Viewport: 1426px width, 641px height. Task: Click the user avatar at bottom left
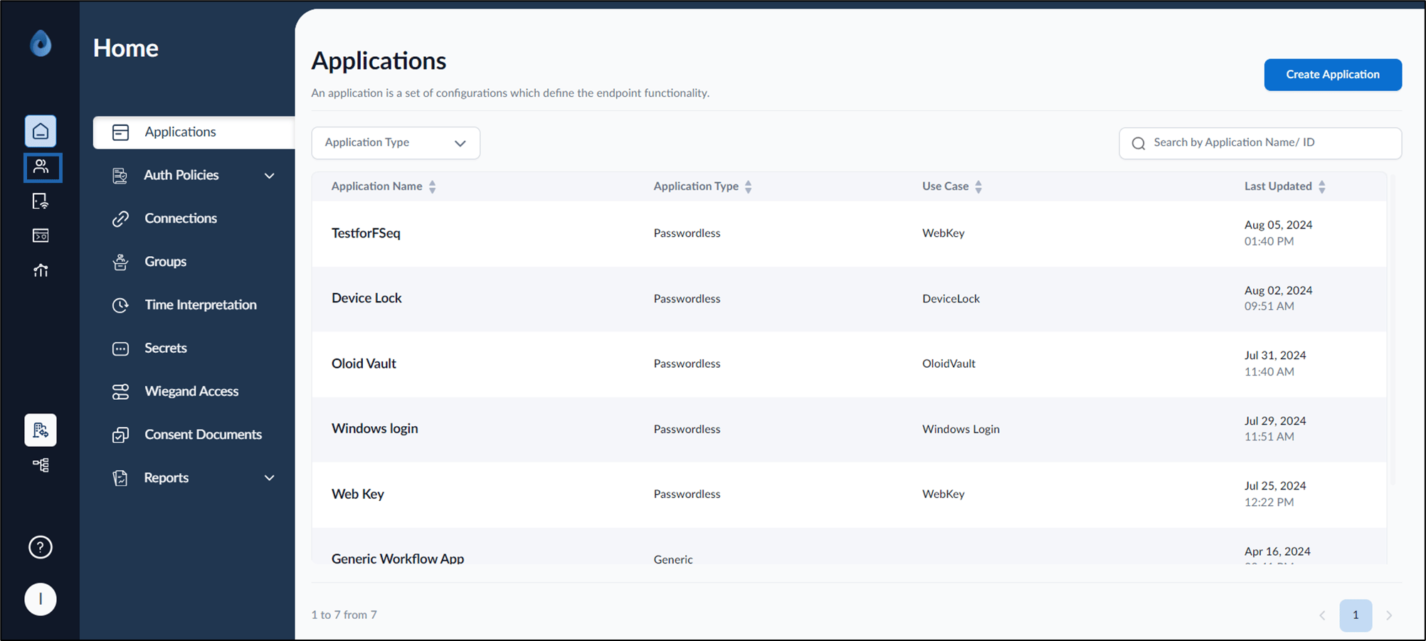(x=41, y=599)
